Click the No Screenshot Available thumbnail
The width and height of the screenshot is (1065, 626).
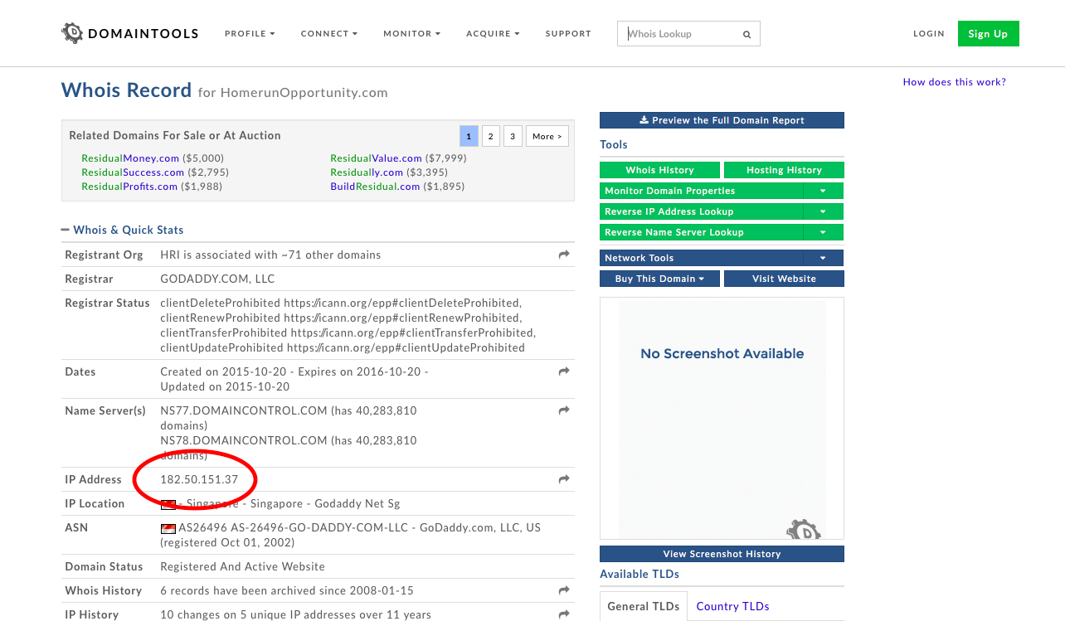pyautogui.click(x=722, y=419)
